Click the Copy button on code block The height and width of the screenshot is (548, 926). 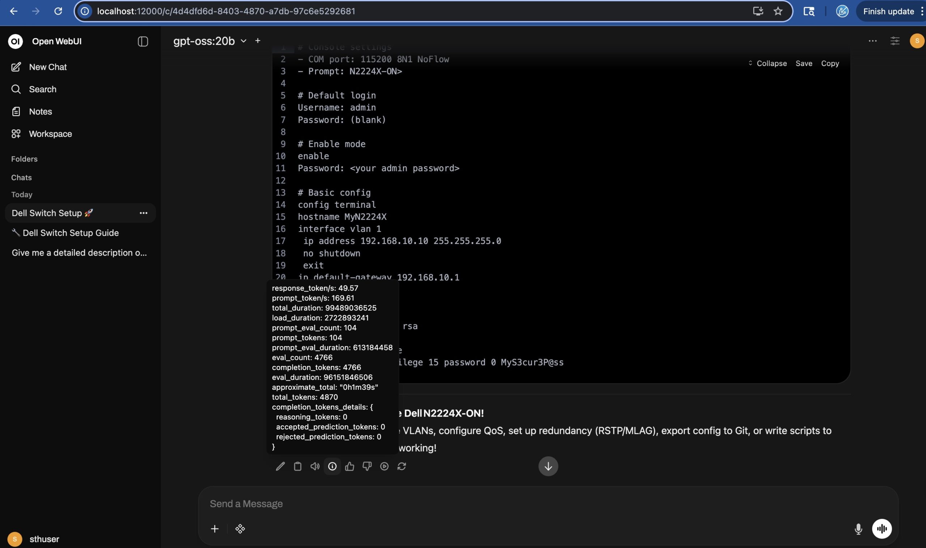click(830, 63)
